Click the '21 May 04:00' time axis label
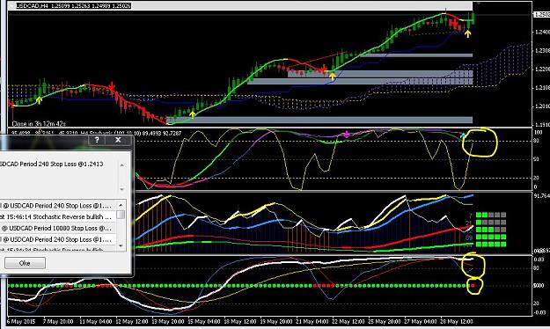 (x=312, y=322)
